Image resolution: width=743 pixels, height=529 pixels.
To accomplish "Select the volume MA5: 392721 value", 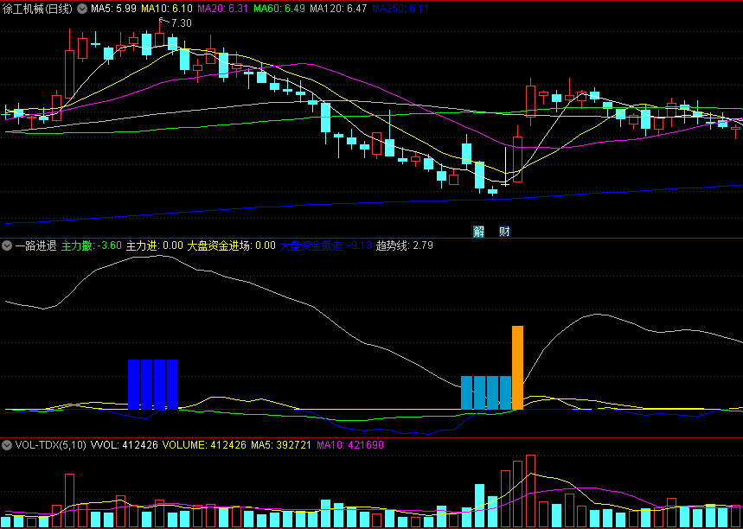I will [x=279, y=444].
